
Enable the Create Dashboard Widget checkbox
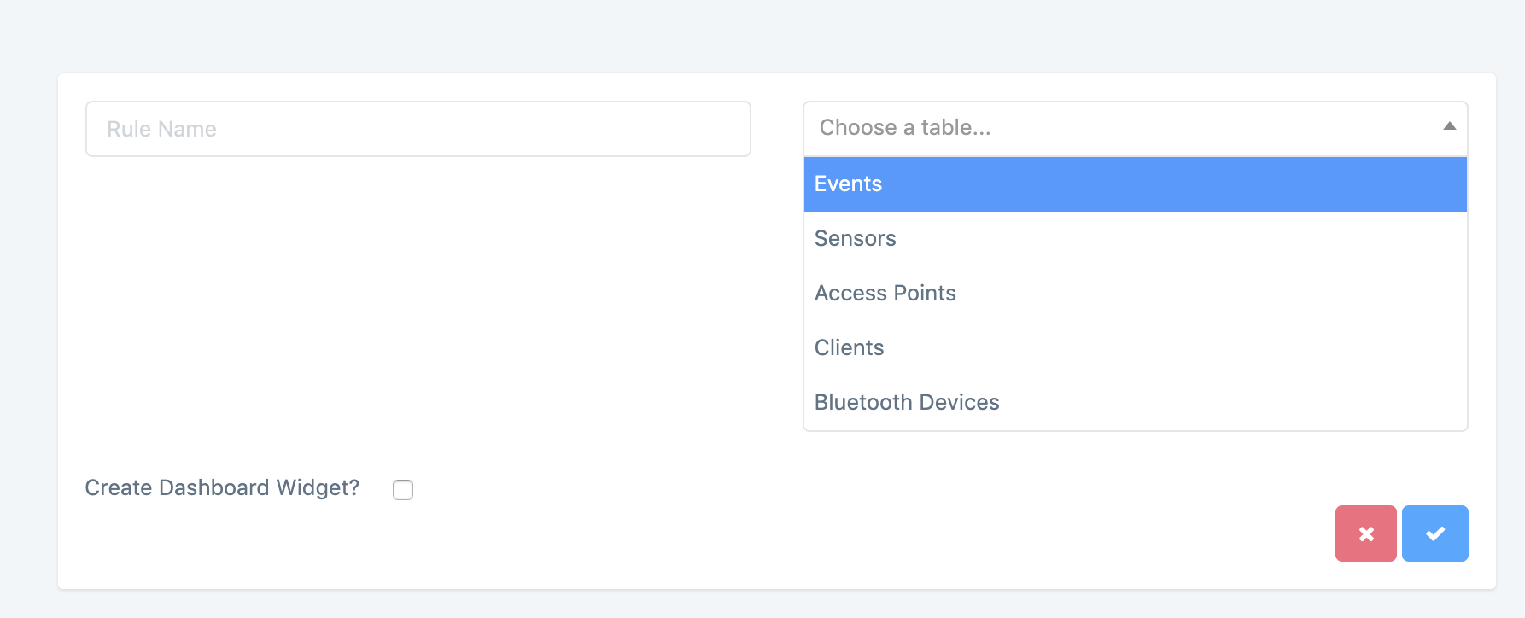pyautogui.click(x=403, y=489)
